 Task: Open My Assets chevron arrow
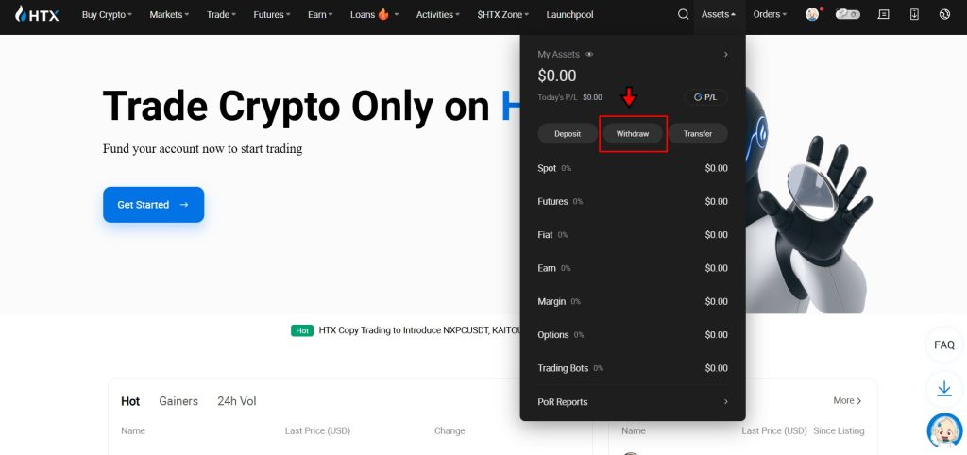tap(726, 54)
